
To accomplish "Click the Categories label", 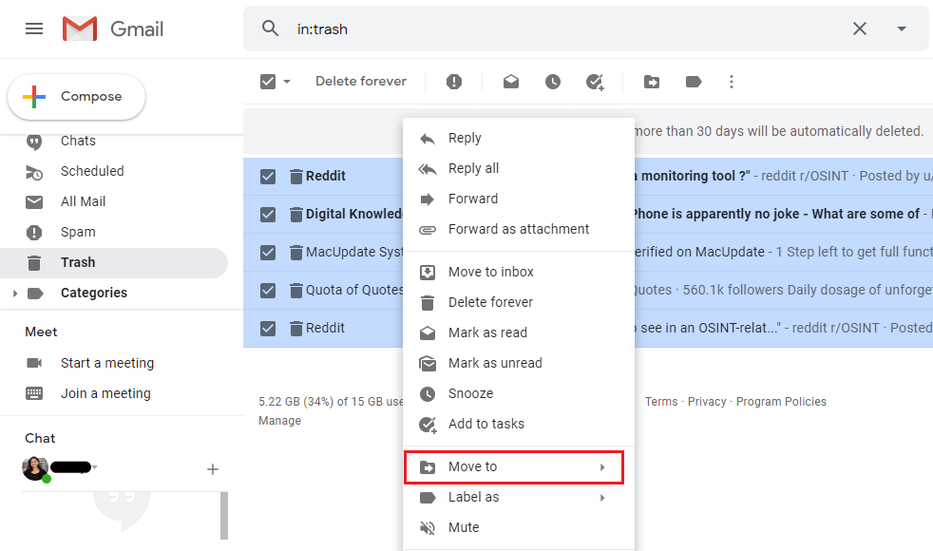I will pos(94,293).
